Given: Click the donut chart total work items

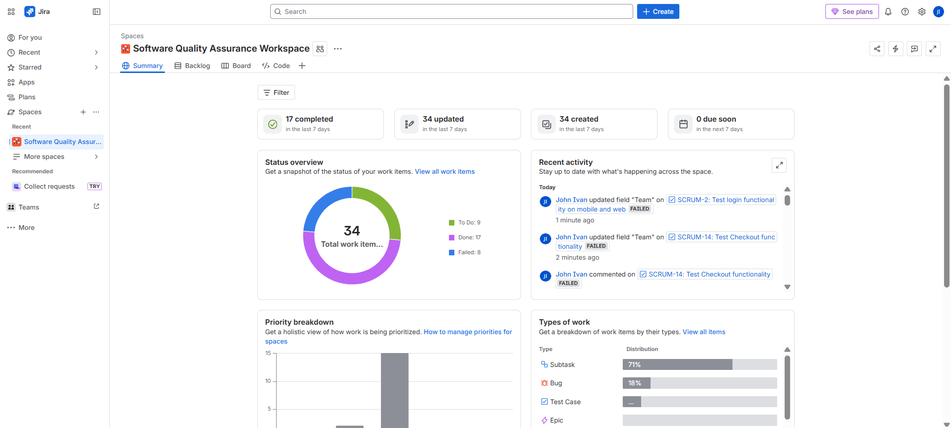Looking at the screenshot, I should (x=352, y=236).
